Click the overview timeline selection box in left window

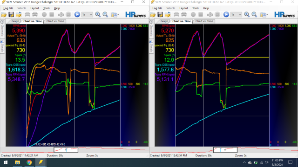click(x=66, y=150)
